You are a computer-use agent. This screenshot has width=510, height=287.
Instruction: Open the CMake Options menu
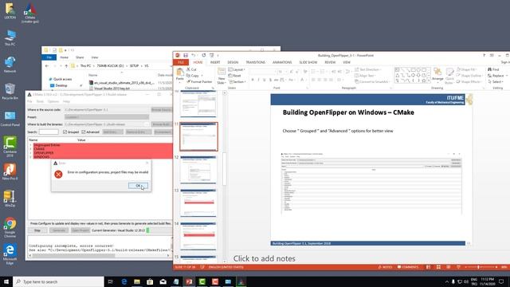click(53, 101)
